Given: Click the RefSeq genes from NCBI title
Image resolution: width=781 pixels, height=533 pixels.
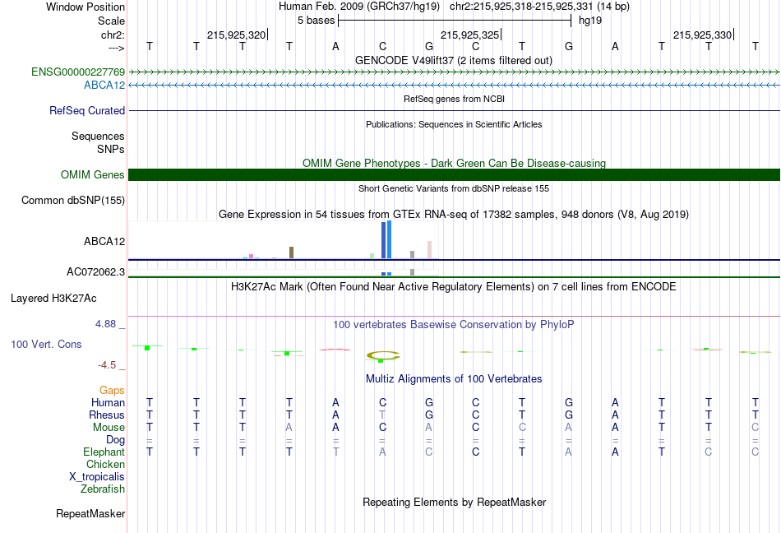Looking at the screenshot, I should [x=455, y=100].
